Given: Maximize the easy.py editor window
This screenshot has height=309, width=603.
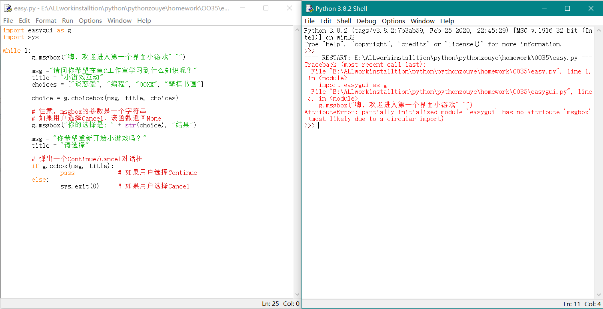Looking at the screenshot, I should 266,8.
